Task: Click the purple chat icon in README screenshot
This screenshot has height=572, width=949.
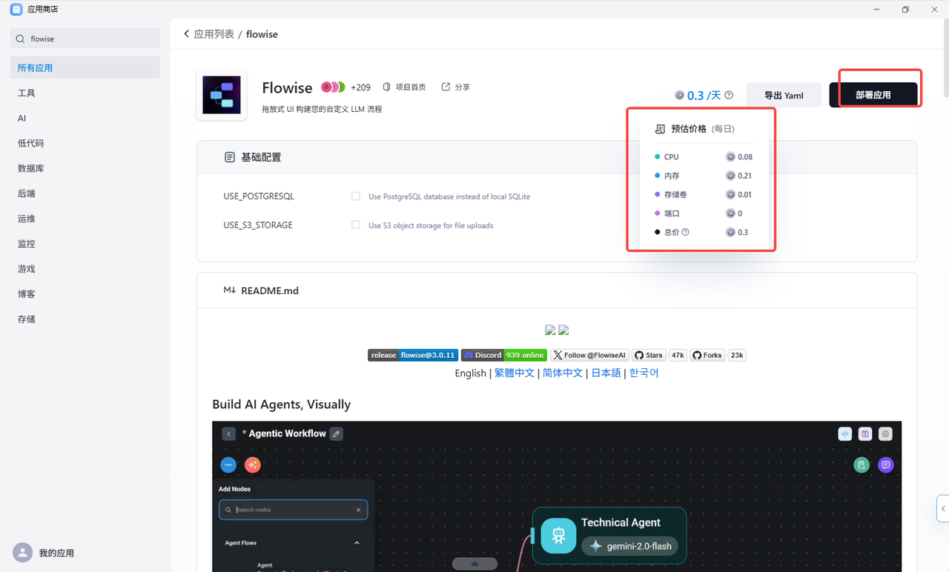Action: click(885, 465)
